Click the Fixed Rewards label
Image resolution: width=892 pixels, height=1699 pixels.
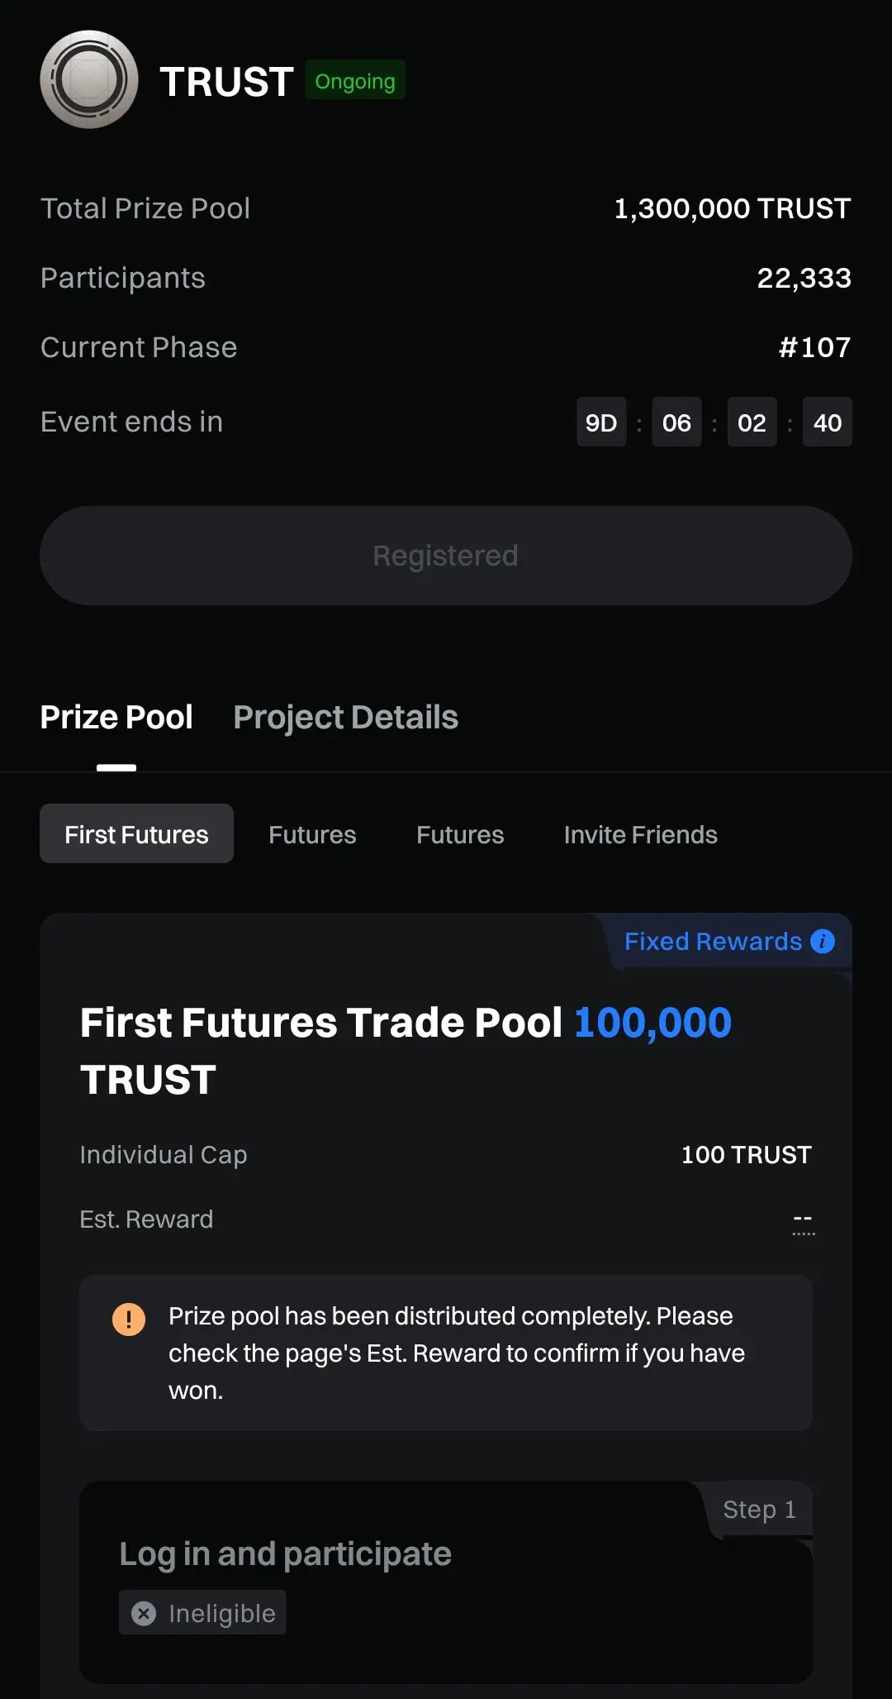point(713,941)
